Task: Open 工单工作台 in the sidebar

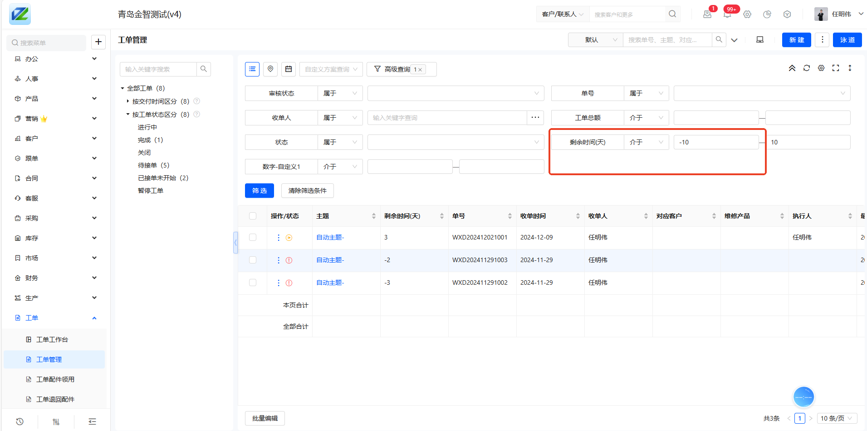Action: (x=52, y=340)
